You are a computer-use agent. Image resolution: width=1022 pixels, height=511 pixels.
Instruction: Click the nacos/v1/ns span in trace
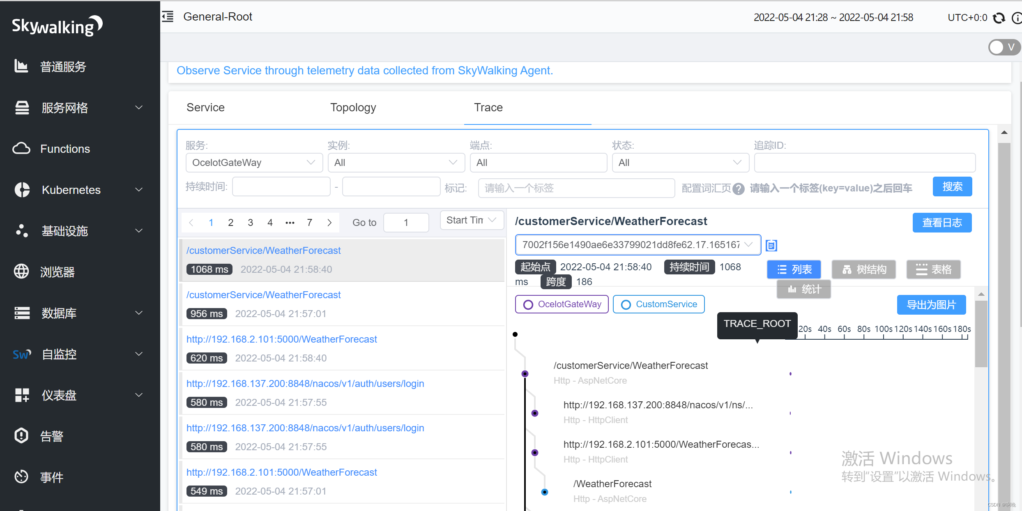click(x=658, y=405)
